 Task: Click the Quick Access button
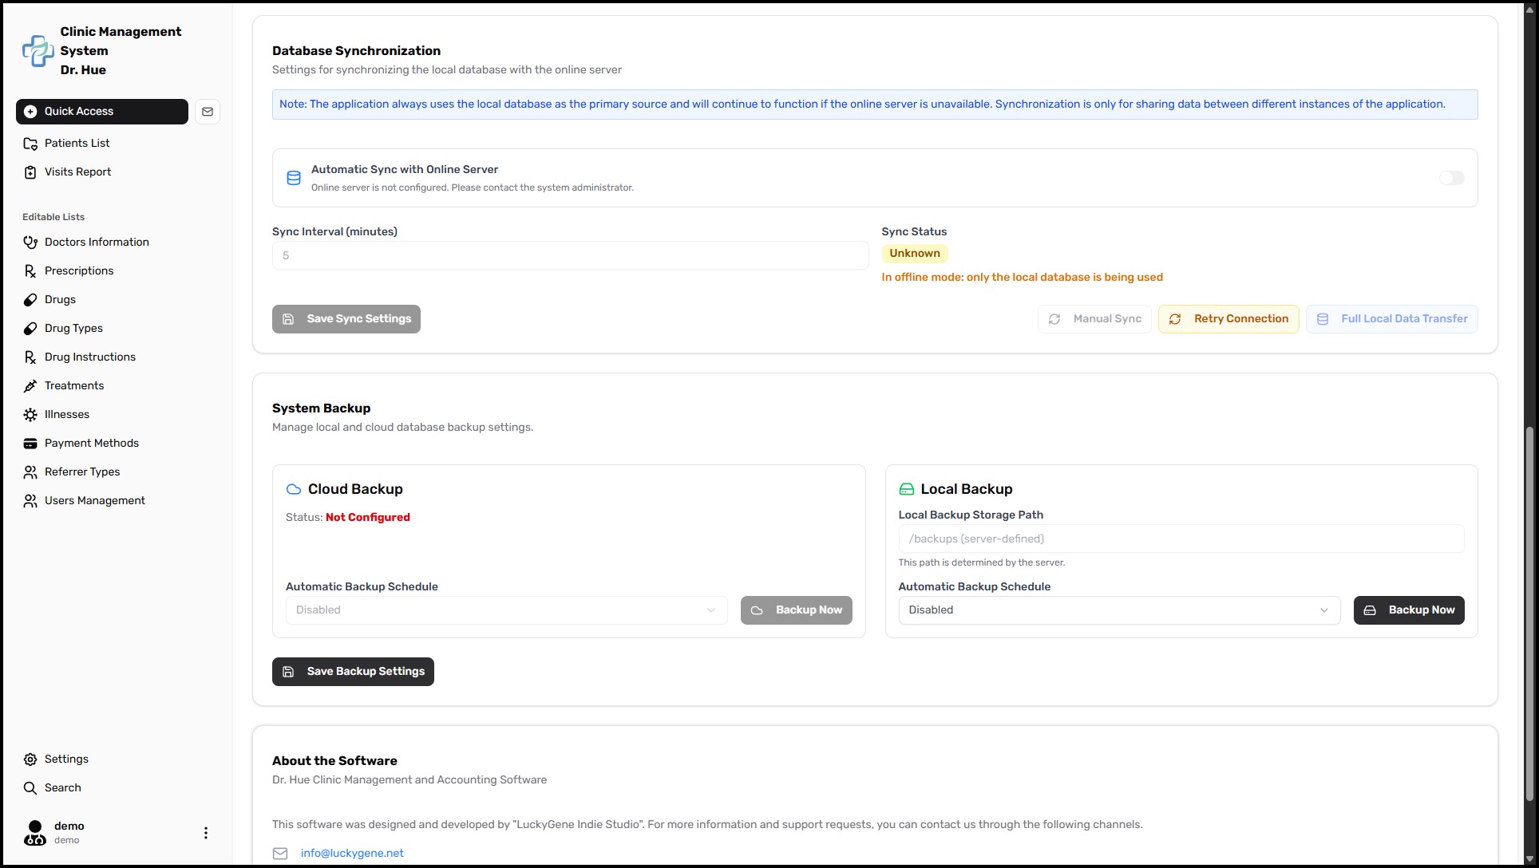point(102,112)
